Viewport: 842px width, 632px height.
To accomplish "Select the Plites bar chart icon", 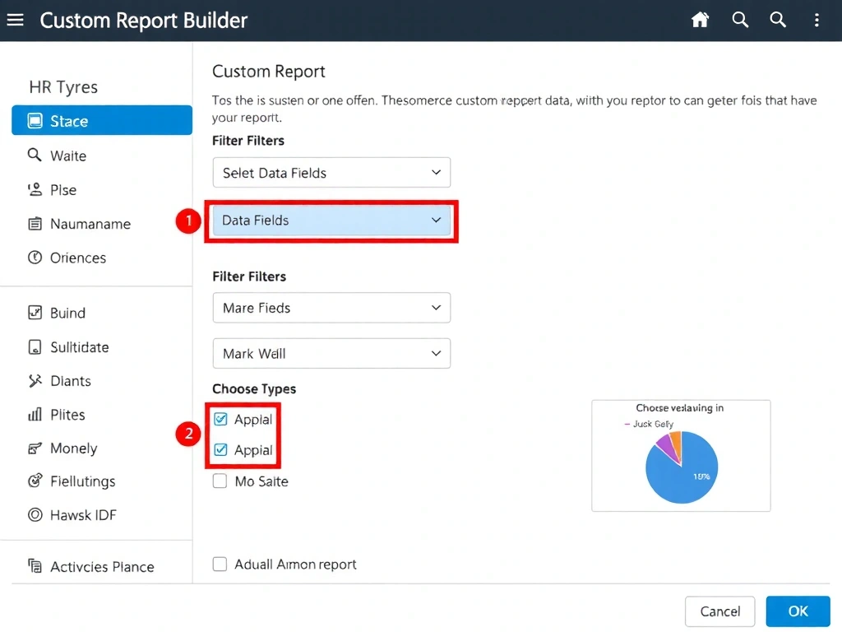I will click(x=35, y=414).
